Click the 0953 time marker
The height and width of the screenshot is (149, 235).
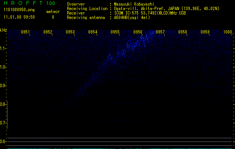point(70,32)
